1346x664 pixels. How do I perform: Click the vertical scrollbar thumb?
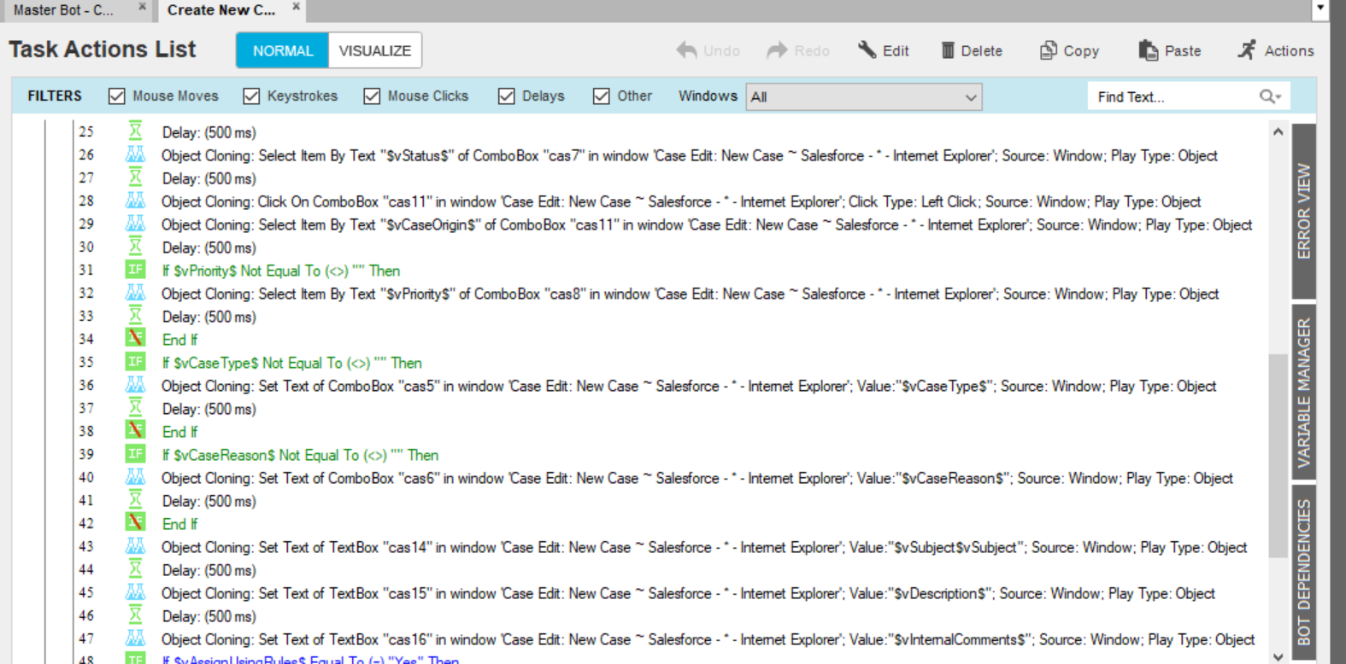coord(1278,454)
